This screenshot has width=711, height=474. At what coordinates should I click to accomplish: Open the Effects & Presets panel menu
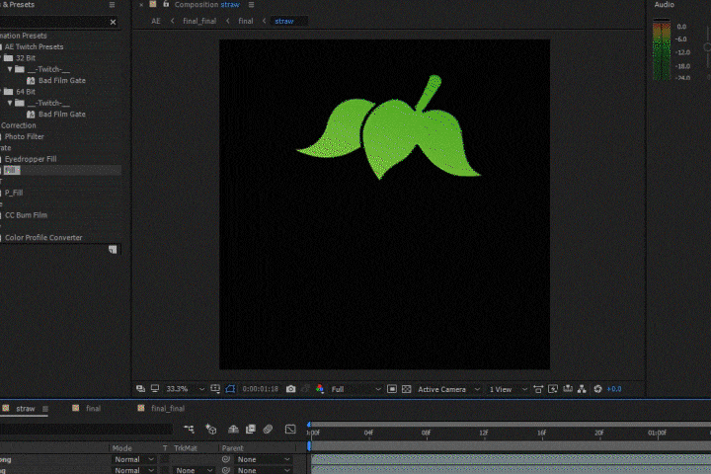(112, 5)
